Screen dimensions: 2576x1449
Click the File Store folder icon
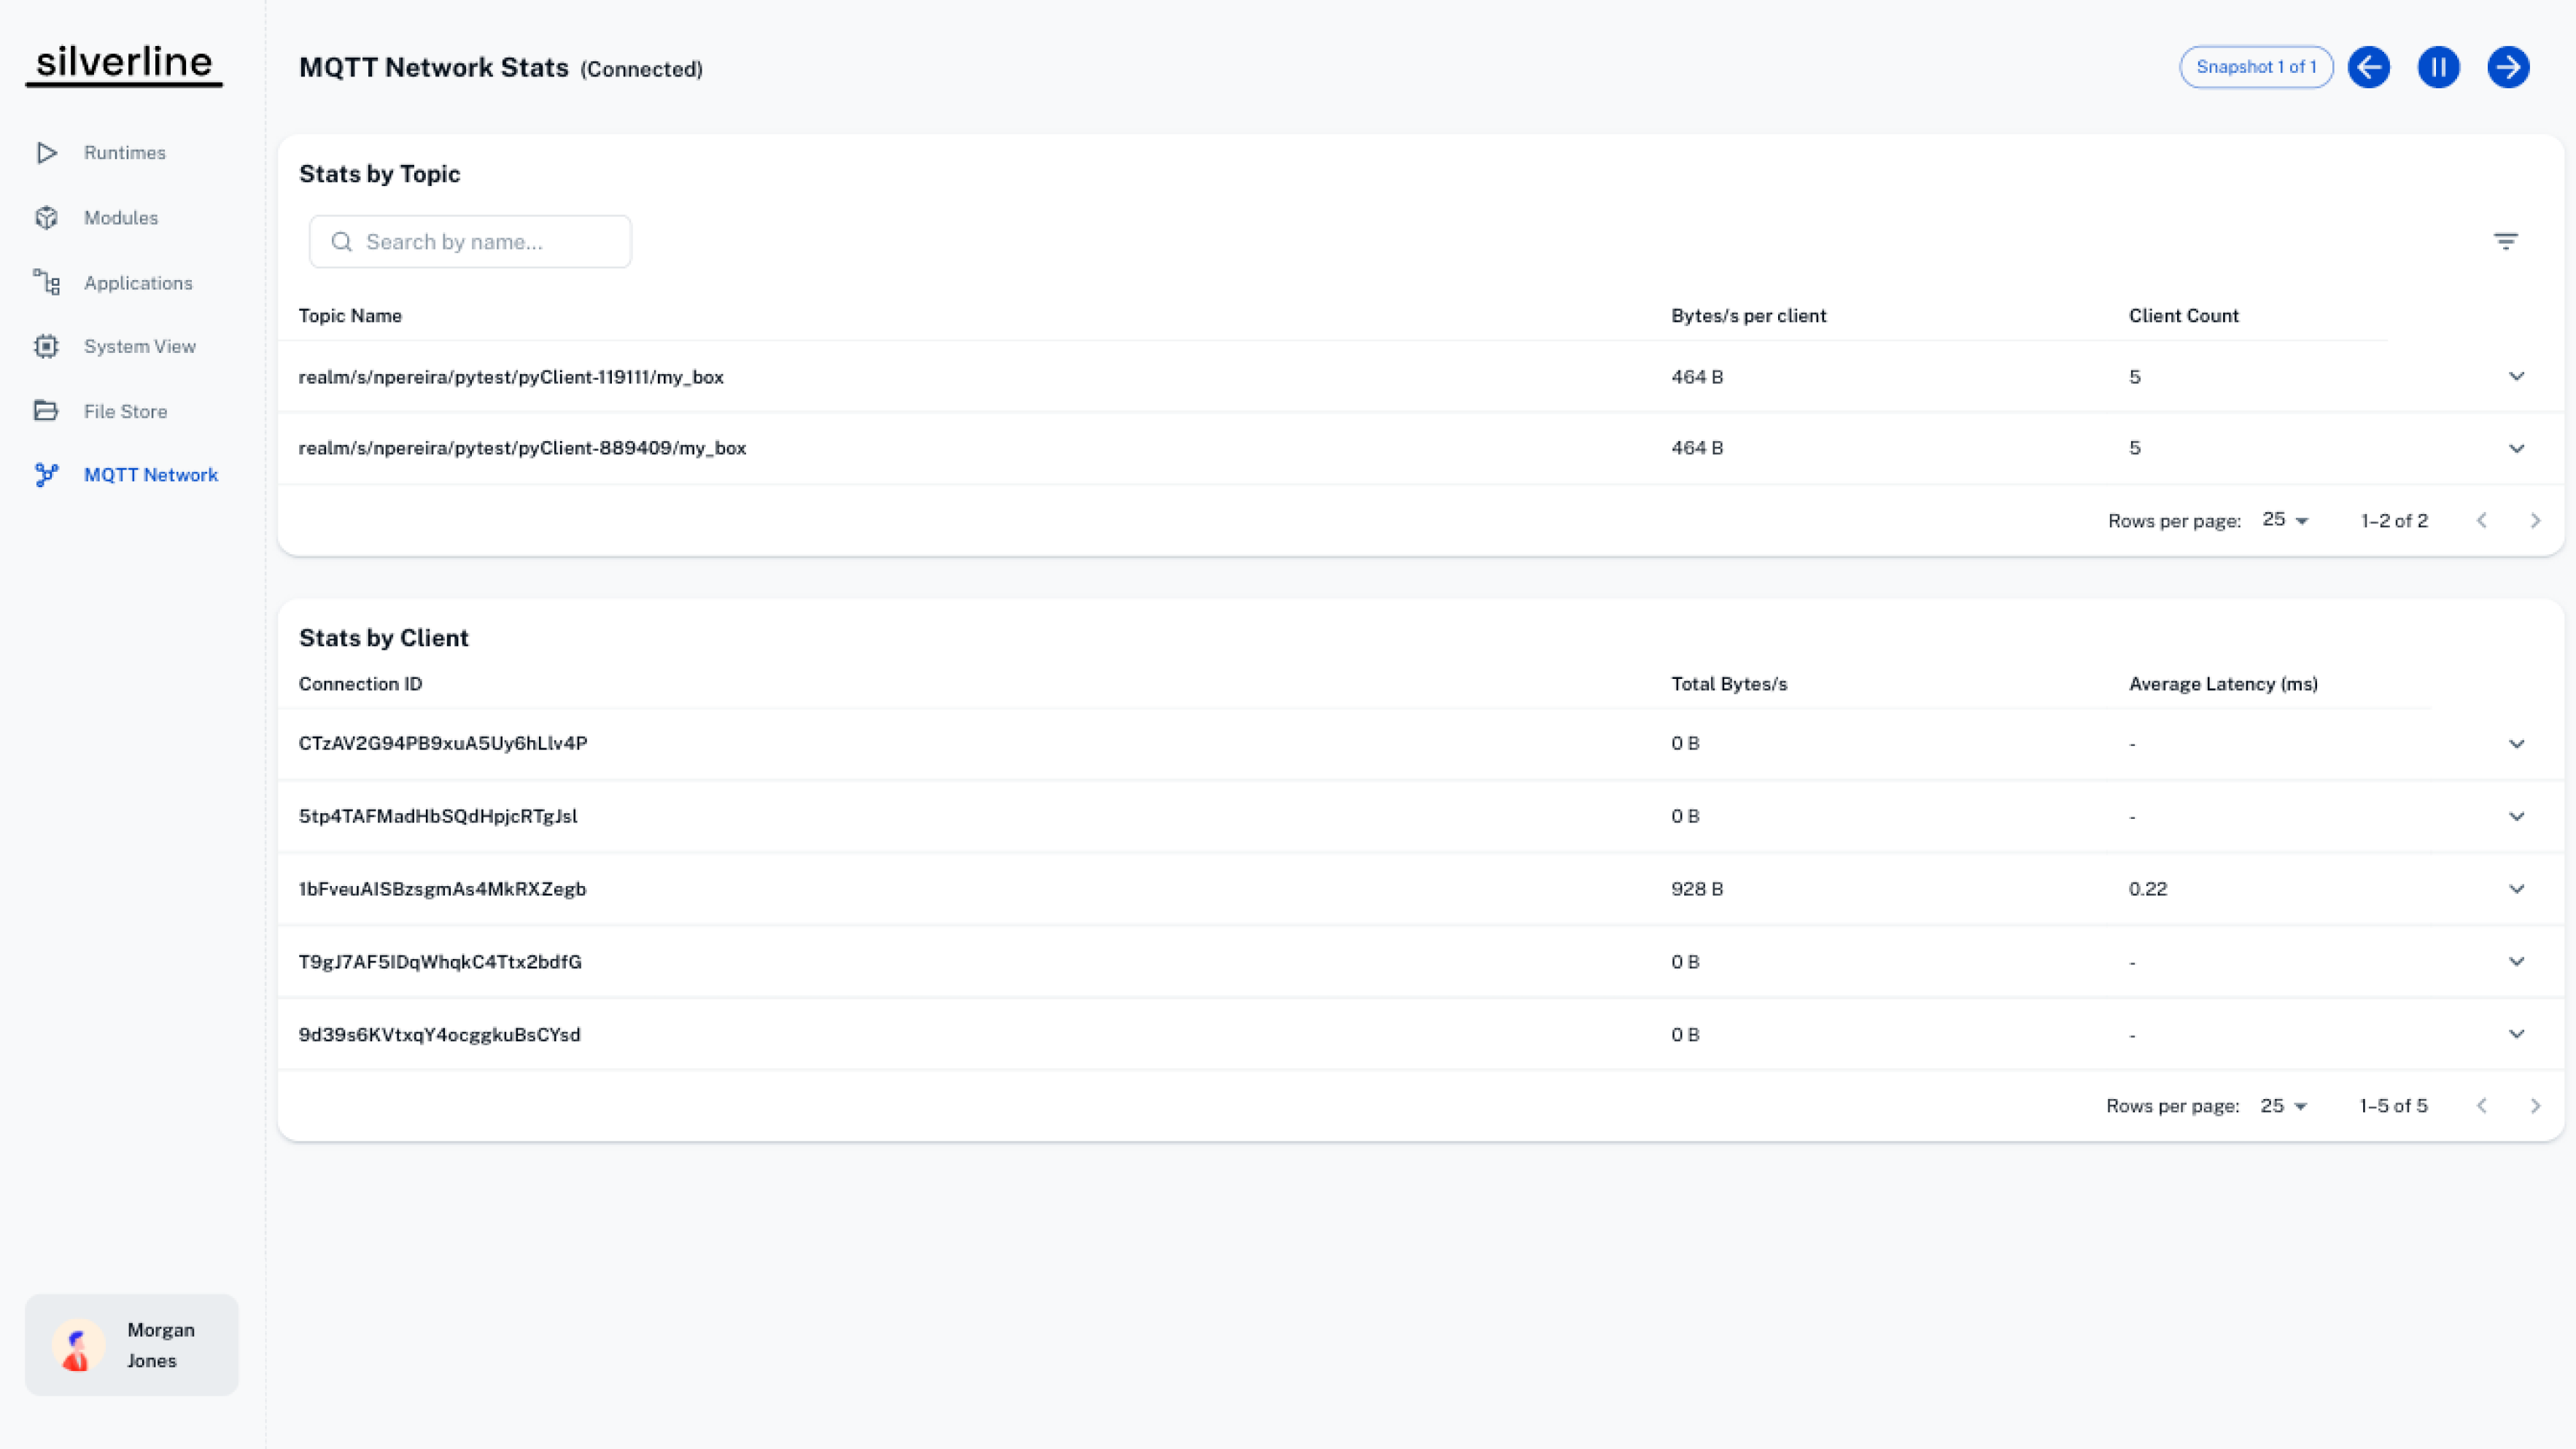coord(46,411)
